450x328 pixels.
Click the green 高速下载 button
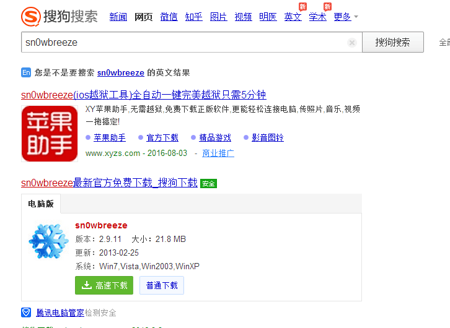(x=104, y=285)
